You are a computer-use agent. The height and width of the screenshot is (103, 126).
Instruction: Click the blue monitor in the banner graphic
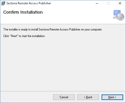click(117, 13)
